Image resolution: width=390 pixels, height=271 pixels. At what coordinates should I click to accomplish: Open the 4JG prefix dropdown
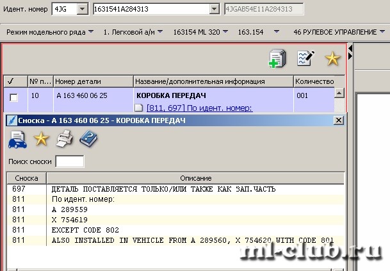(x=82, y=9)
